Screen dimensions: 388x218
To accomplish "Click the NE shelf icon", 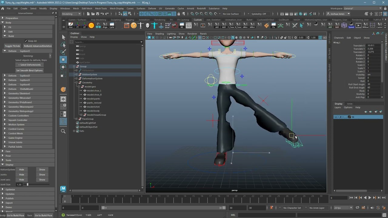I will tap(182, 25).
